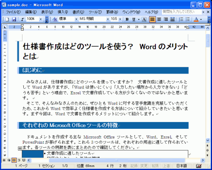Create a new blank document
This screenshot has width=212, height=170.
(x=7, y=19)
